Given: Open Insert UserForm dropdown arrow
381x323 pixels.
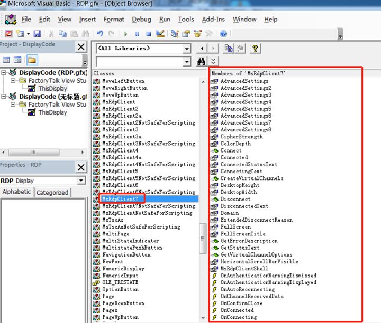Looking at the screenshot, I should pos(28,34).
